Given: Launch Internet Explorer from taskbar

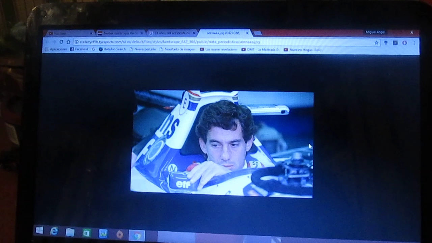Looking at the screenshot, I should tap(54, 231).
